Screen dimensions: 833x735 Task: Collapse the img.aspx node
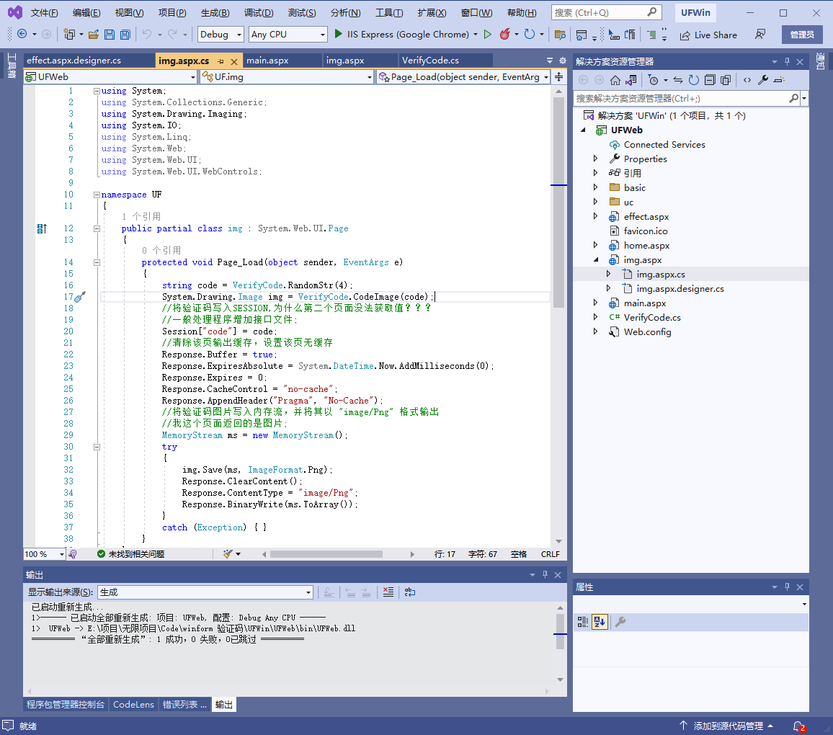pyautogui.click(x=595, y=259)
